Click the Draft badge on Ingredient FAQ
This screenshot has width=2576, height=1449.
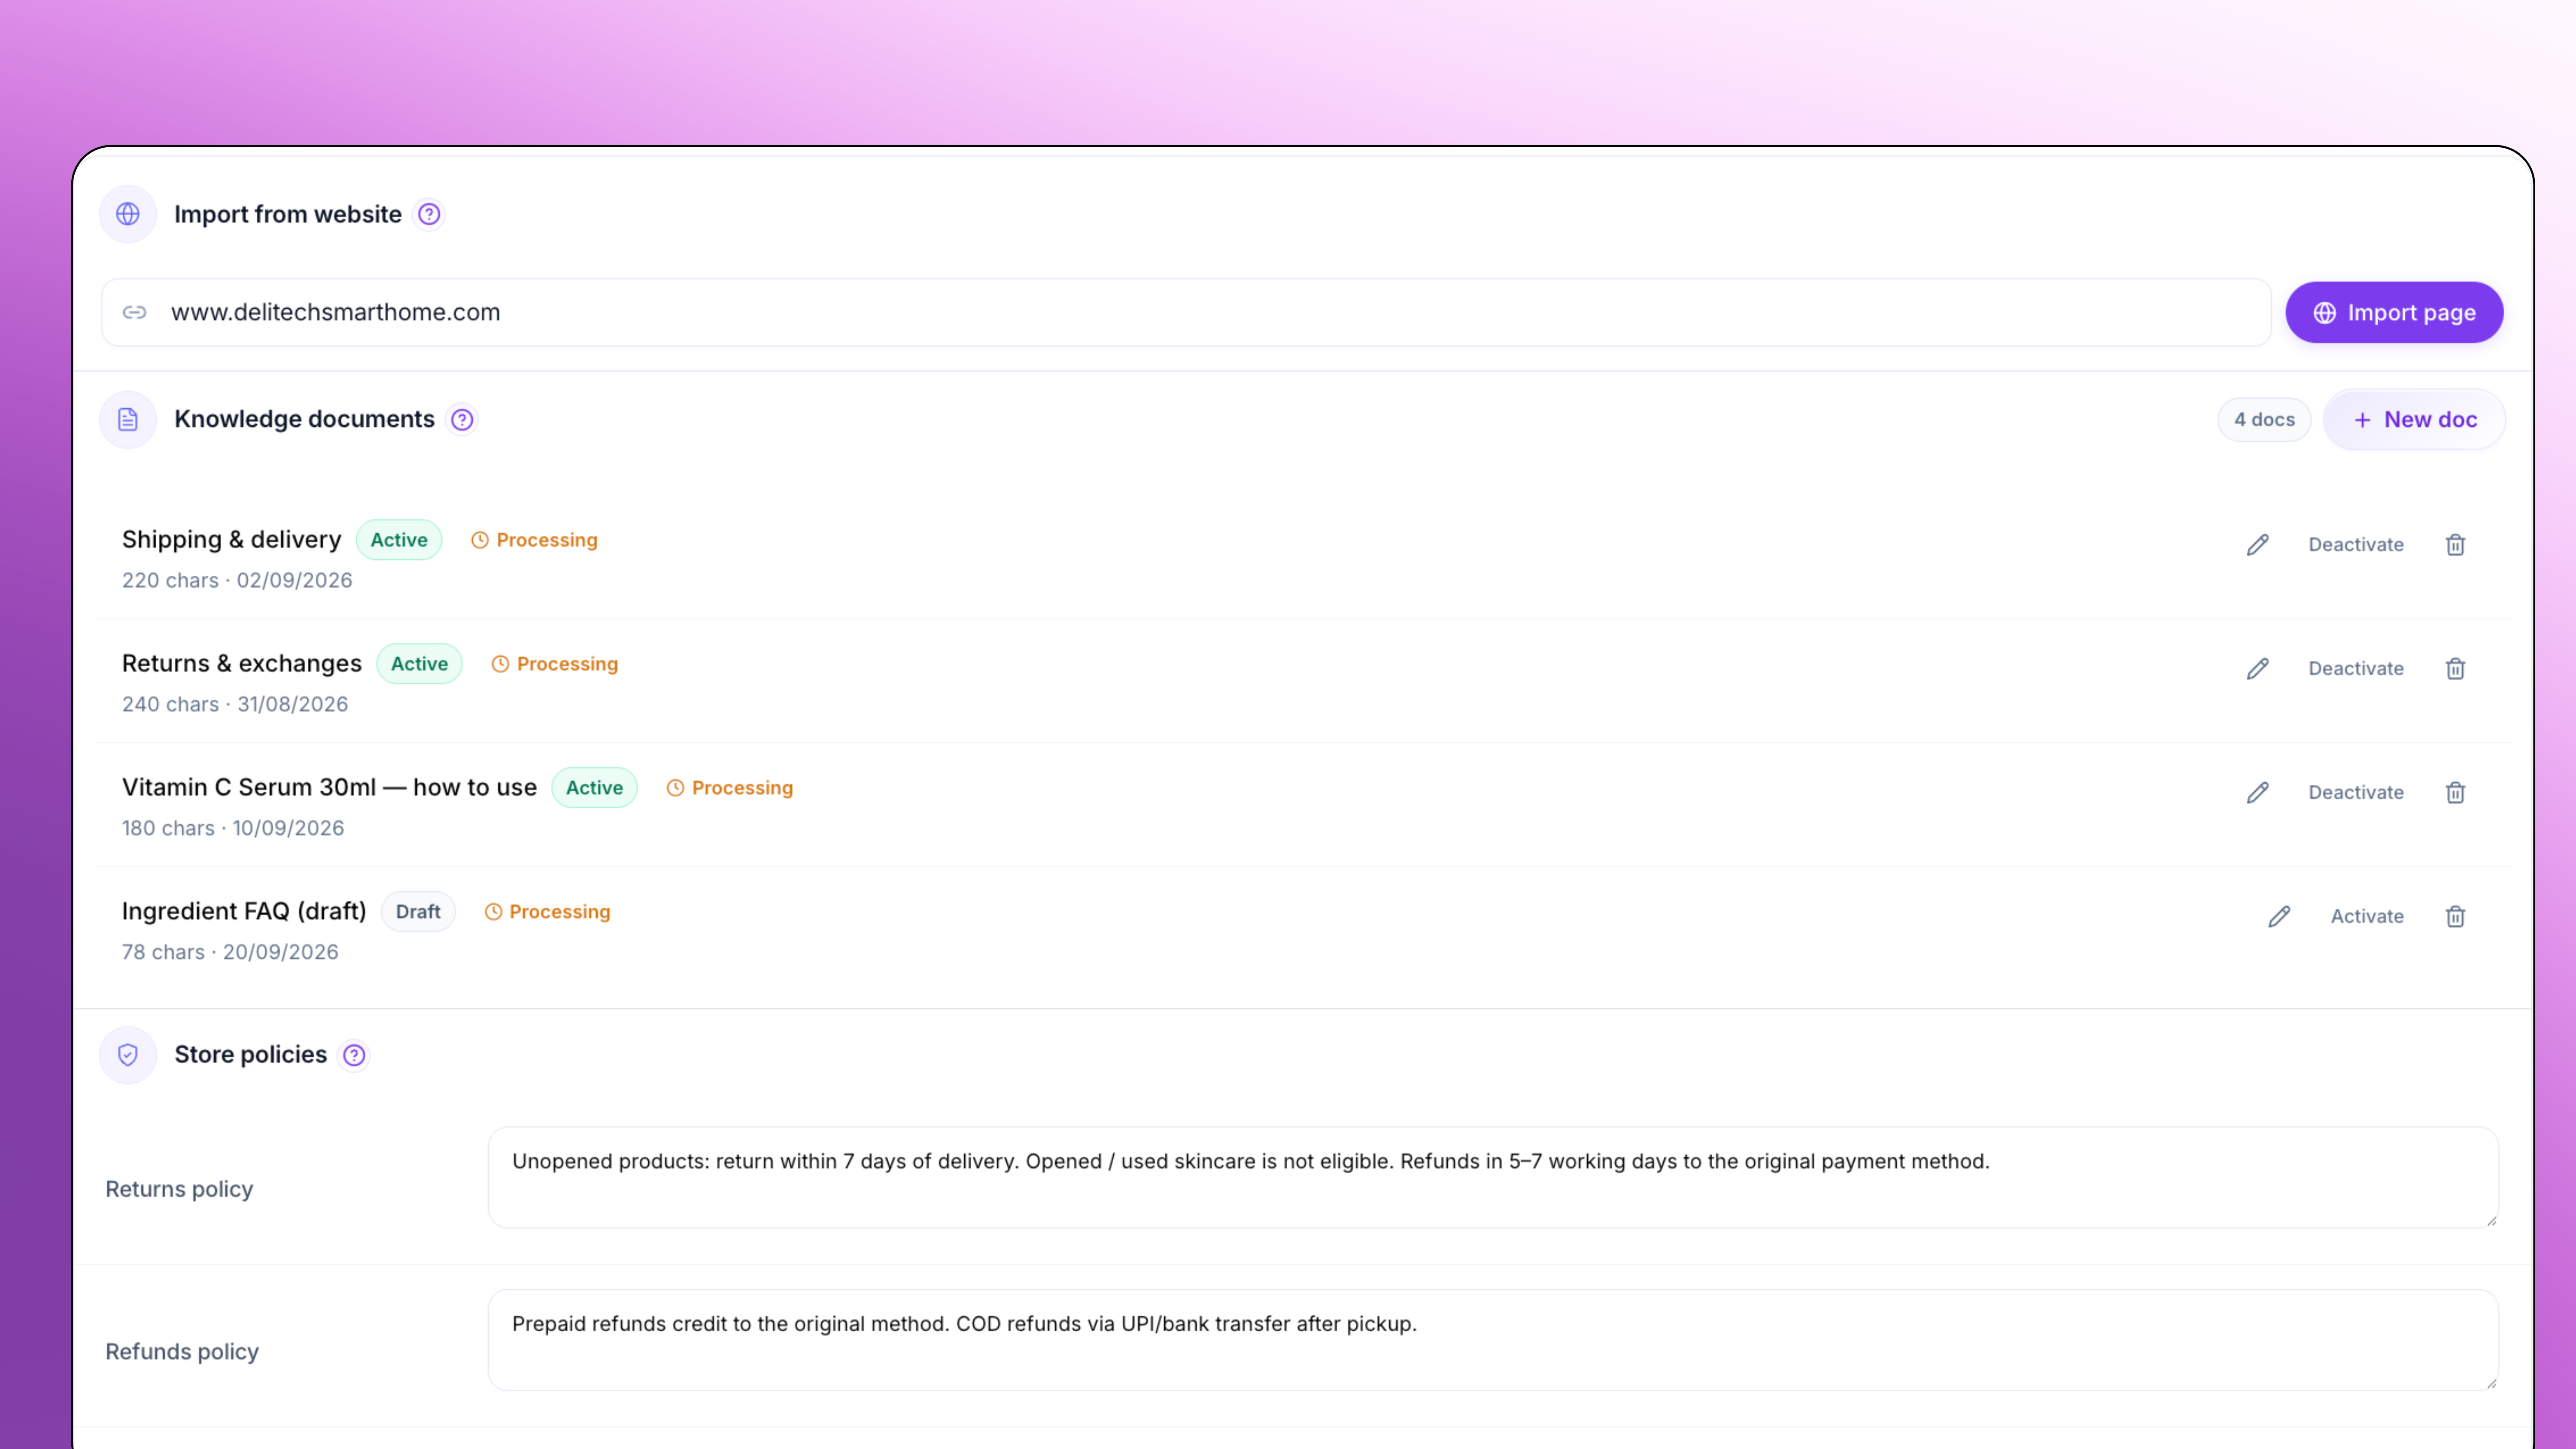[x=418, y=912]
